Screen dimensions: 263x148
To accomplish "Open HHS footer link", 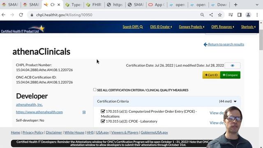I will [90, 132].
